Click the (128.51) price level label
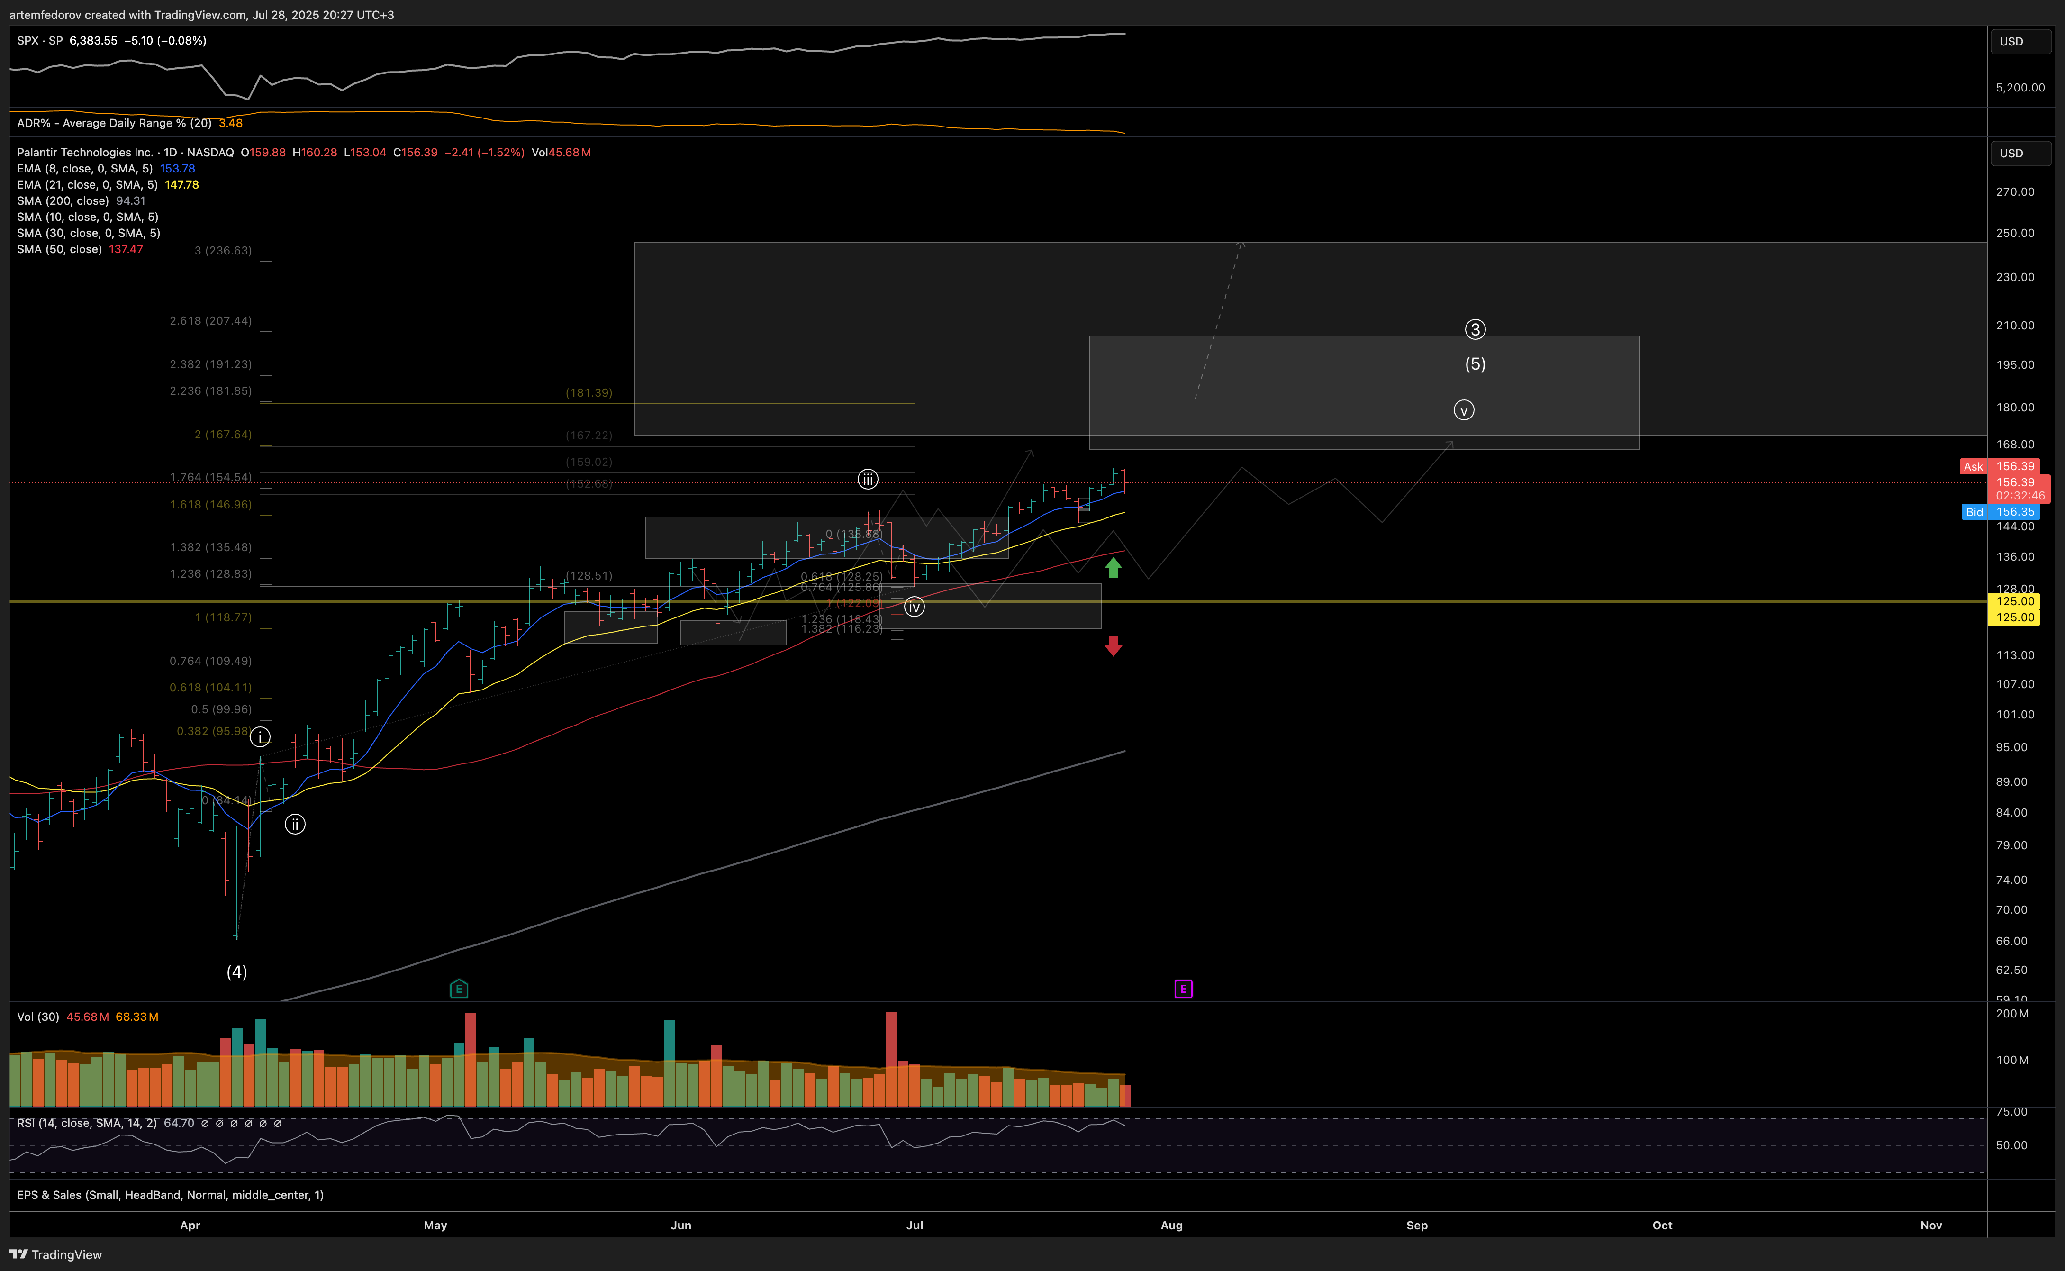This screenshot has width=2065, height=1271. pyautogui.click(x=589, y=576)
